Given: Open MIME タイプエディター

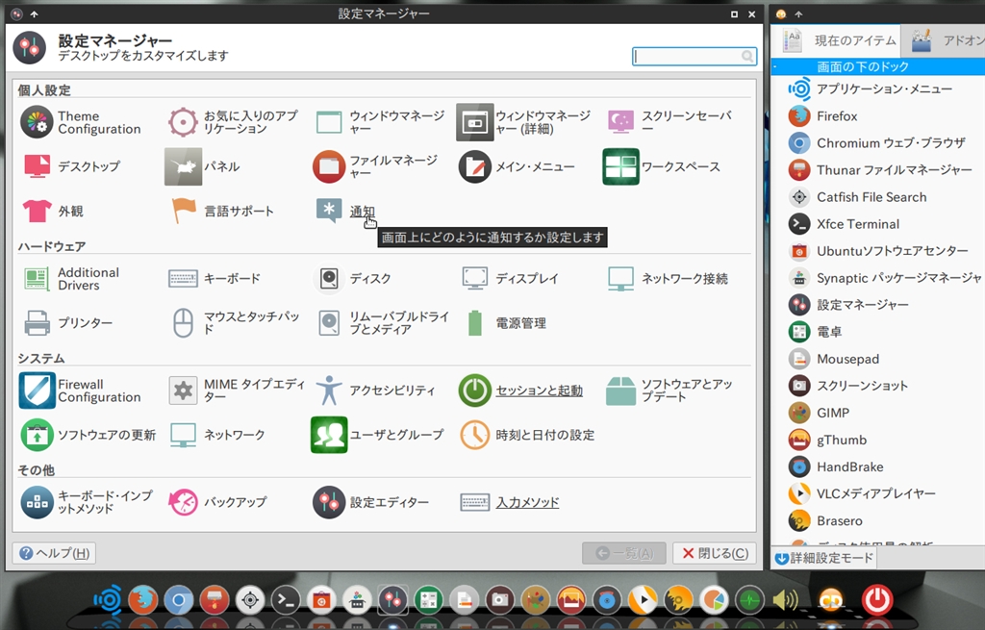Looking at the screenshot, I should point(237,391).
